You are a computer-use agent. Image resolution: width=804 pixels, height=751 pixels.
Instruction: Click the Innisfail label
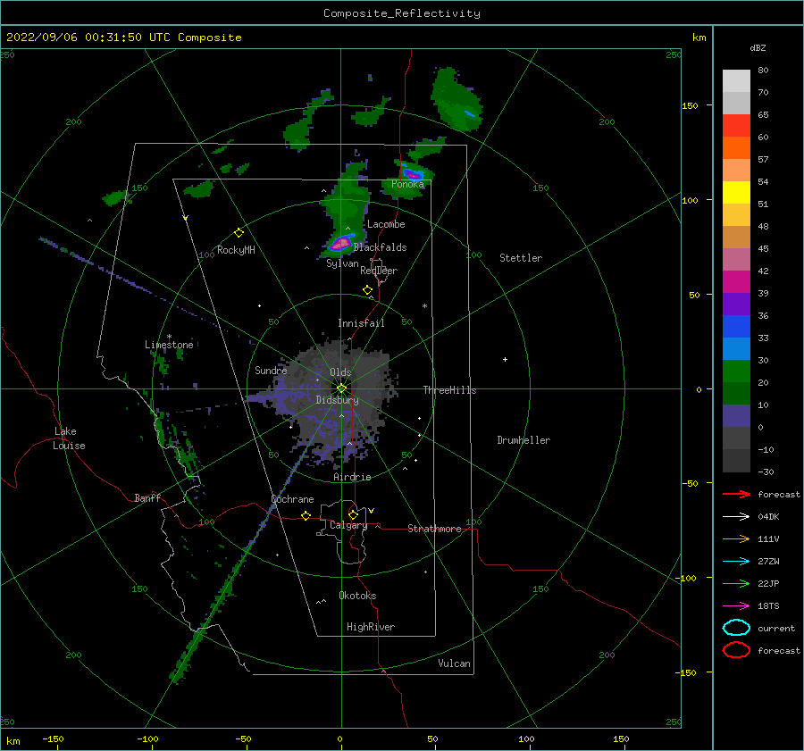361,323
